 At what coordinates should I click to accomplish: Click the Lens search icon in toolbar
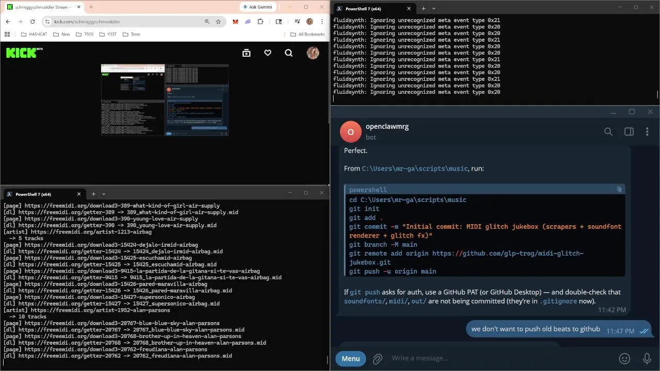click(279, 22)
